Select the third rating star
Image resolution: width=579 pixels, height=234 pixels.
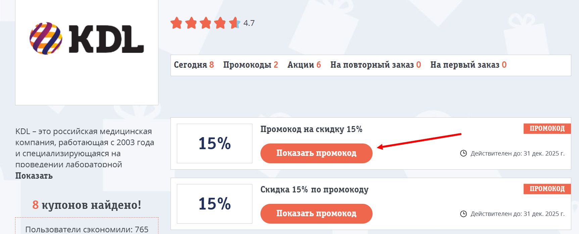click(206, 23)
